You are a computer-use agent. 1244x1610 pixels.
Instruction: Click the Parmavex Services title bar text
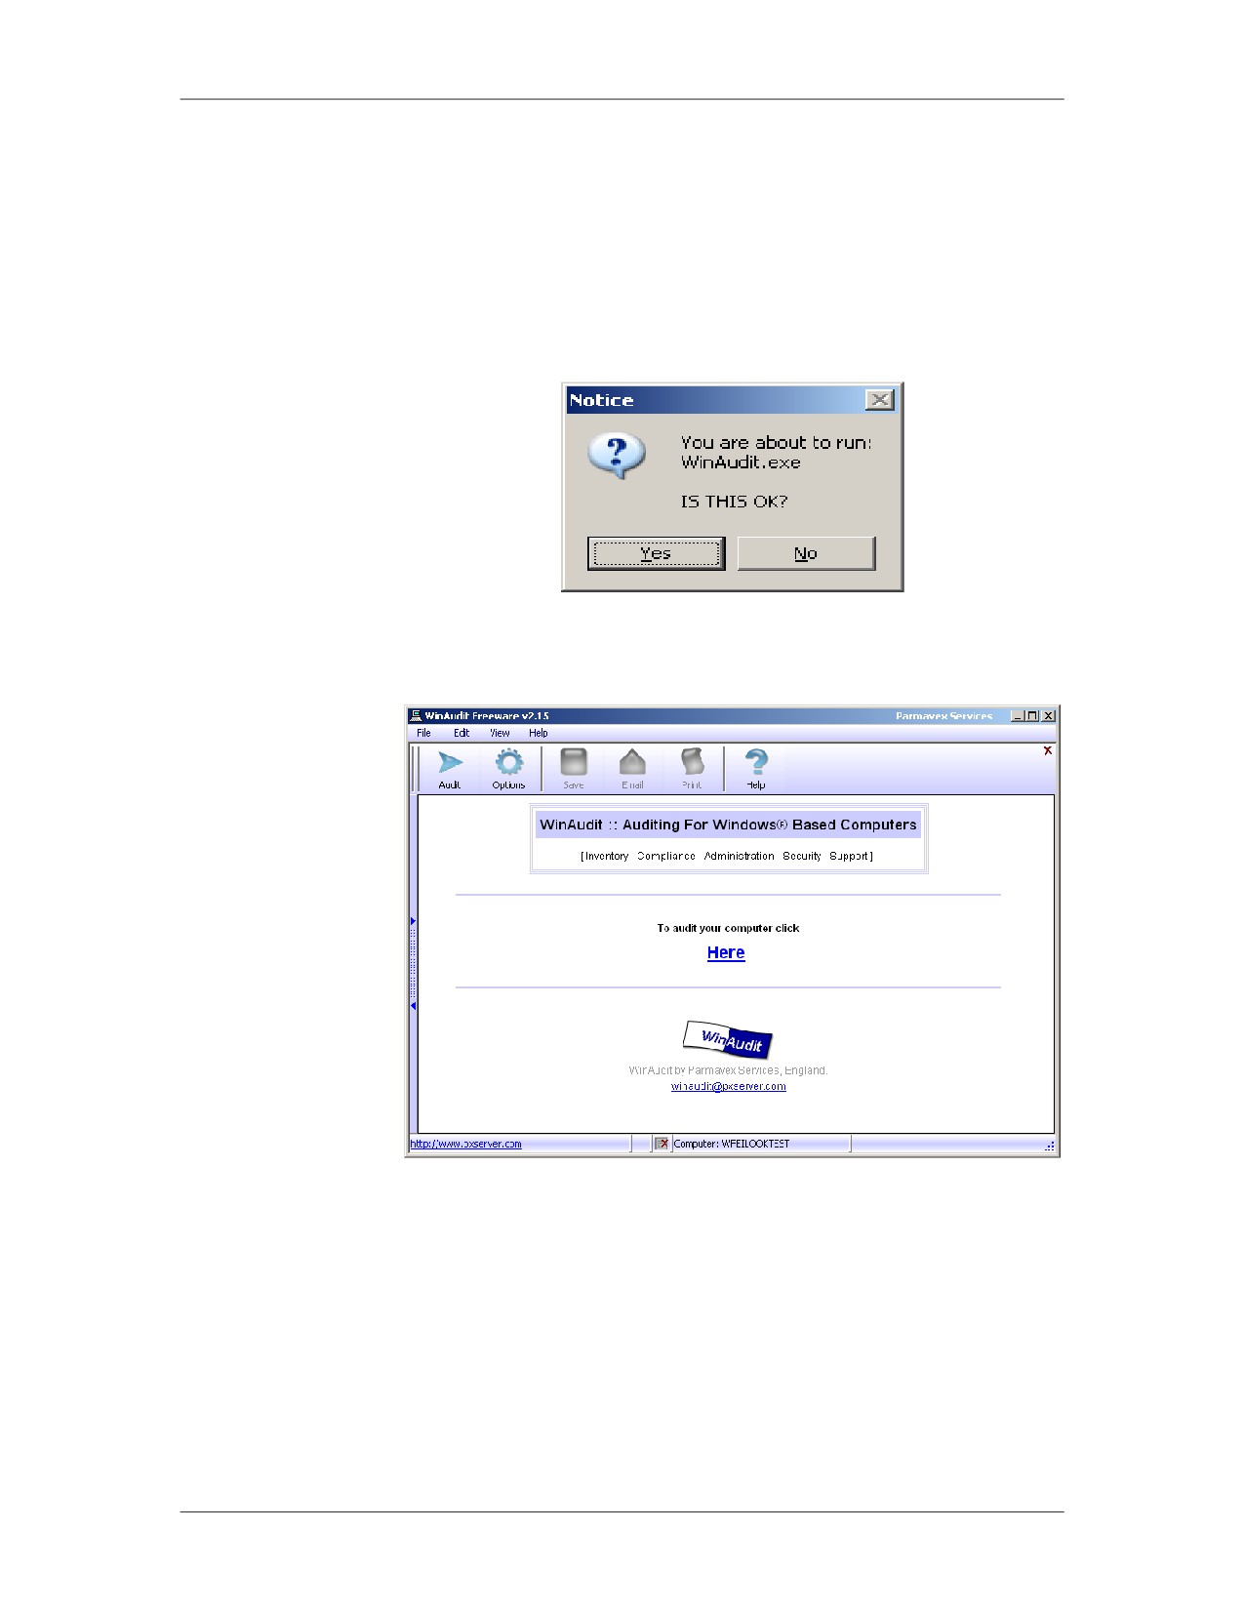943,716
